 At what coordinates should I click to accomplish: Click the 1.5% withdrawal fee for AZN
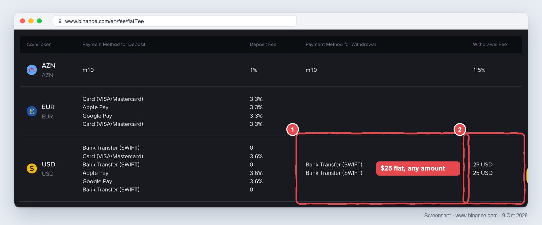click(479, 70)
